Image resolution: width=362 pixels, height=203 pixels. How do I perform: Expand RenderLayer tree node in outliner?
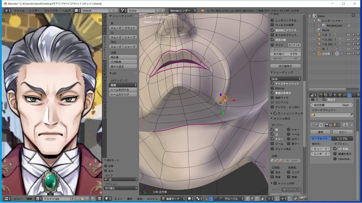(319, 25)
